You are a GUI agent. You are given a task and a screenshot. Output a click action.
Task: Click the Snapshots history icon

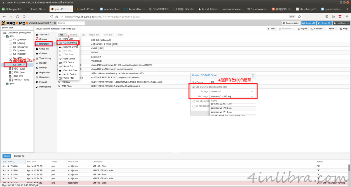[x=37, y=77]
